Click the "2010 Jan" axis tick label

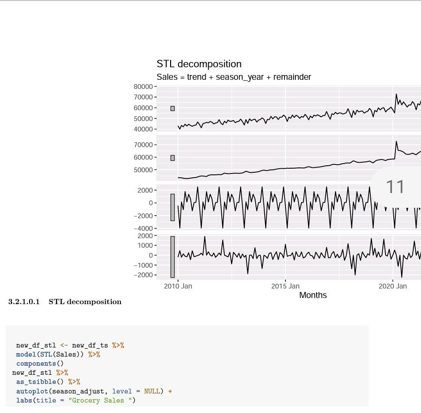(x=178, y=286)
